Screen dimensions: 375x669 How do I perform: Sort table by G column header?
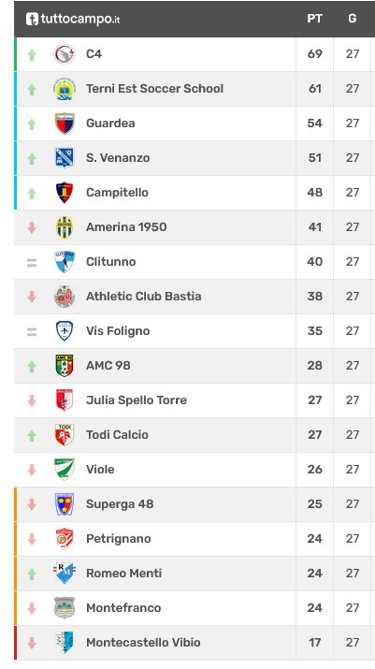[353, 19]
